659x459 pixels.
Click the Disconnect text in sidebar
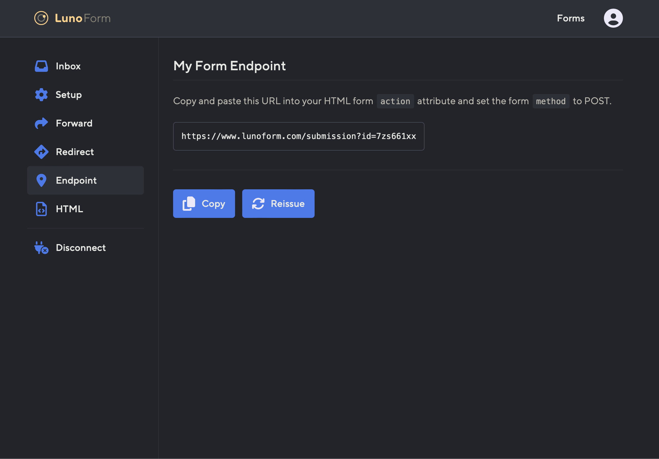pos(81,248)
